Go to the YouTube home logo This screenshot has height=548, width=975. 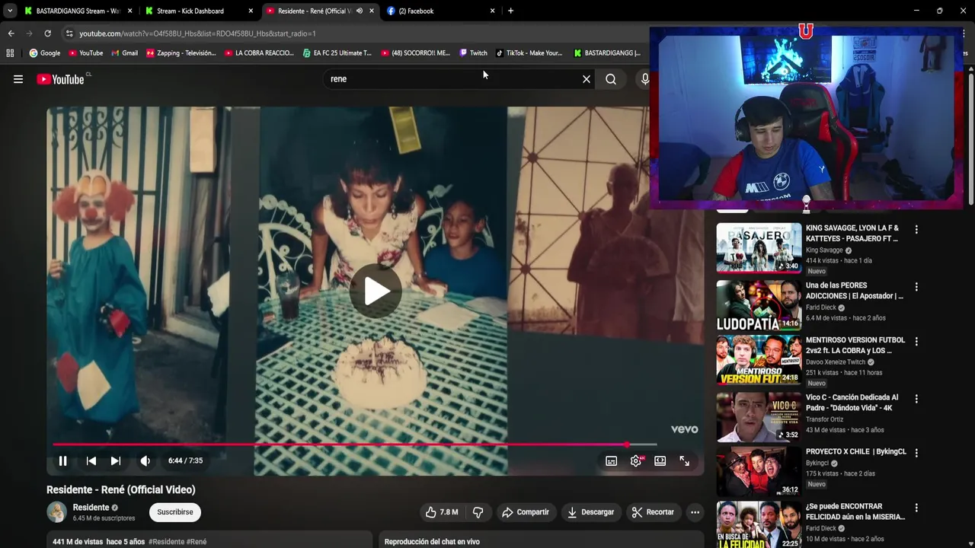pyautogui.click(x=60, y=79)
